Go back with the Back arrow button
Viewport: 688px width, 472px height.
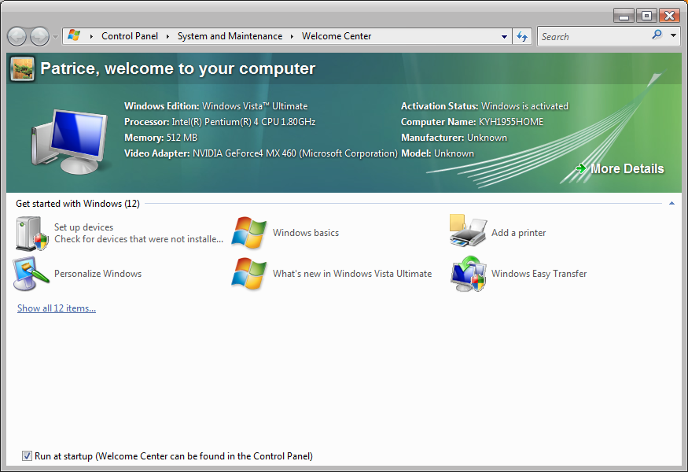(17, 36)
